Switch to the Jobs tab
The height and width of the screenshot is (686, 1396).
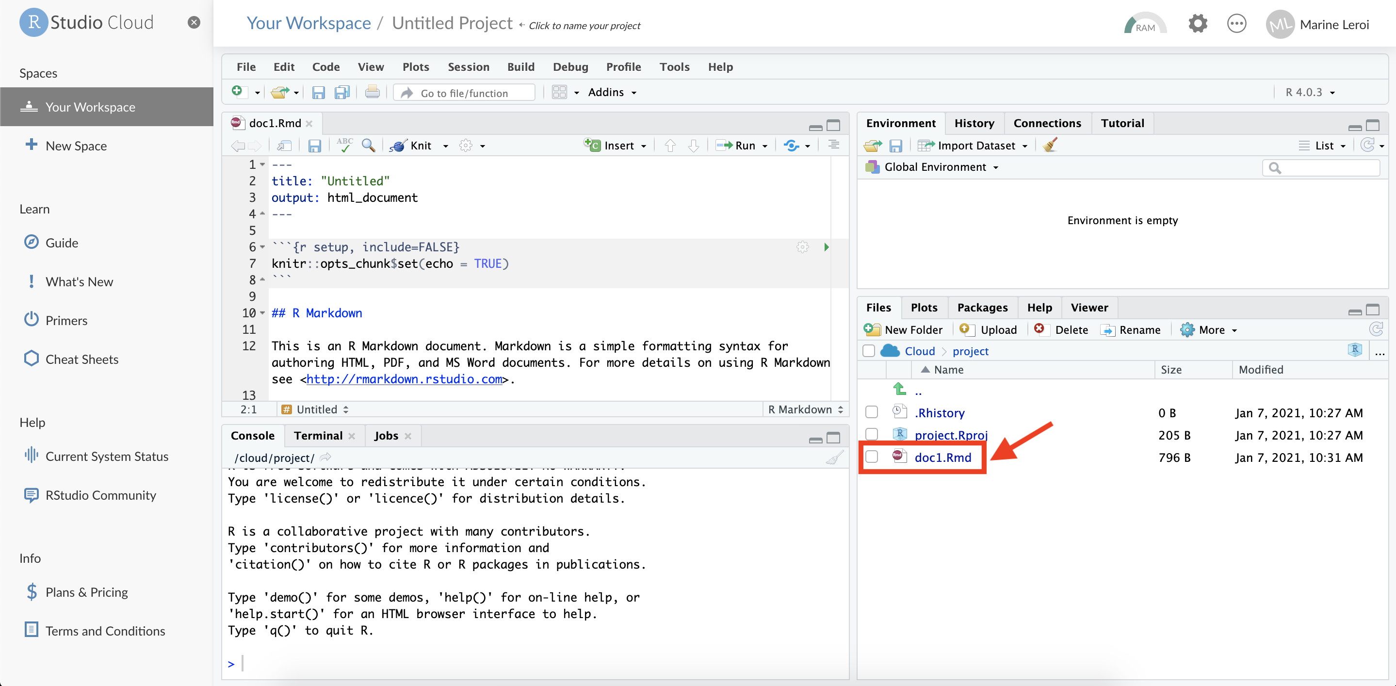pos(386,435)
